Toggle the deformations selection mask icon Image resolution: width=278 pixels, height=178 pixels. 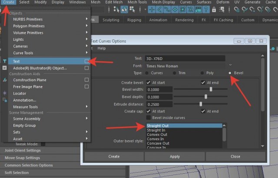pyautogui.click(x=182, y=10)
